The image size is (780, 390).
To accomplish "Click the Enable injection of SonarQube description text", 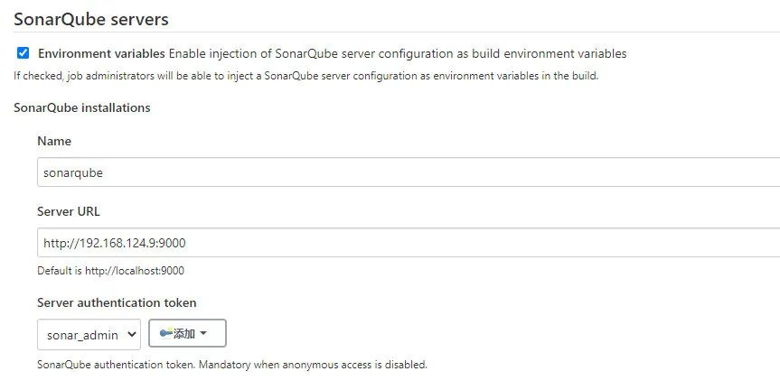I will tap(397, 54).
